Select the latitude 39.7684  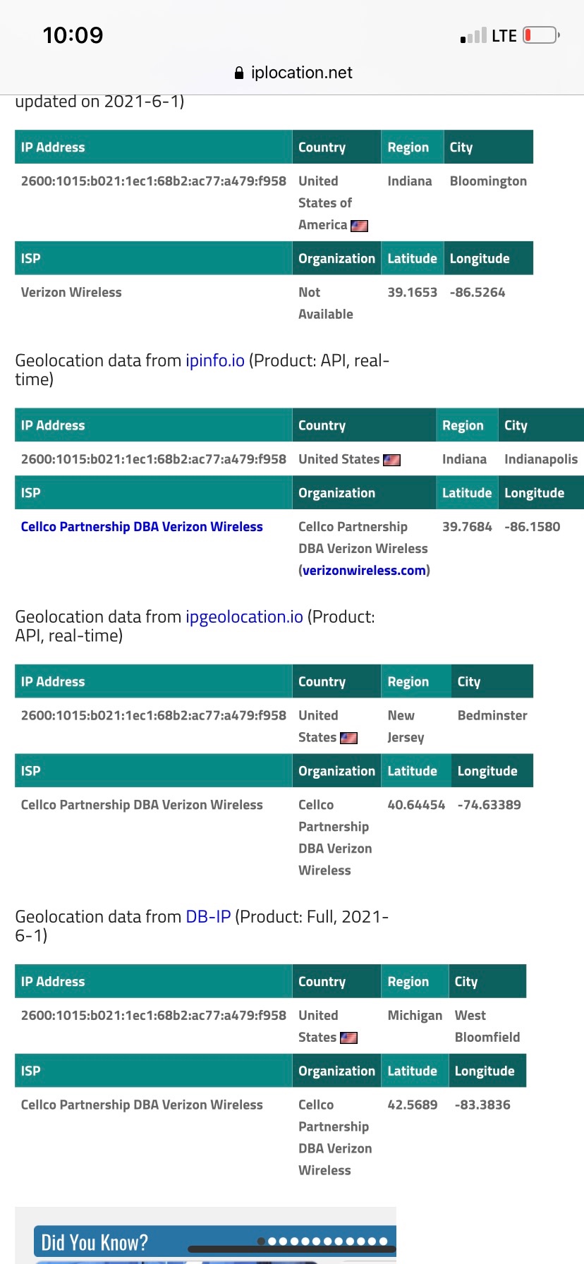(x=467, y=526)
